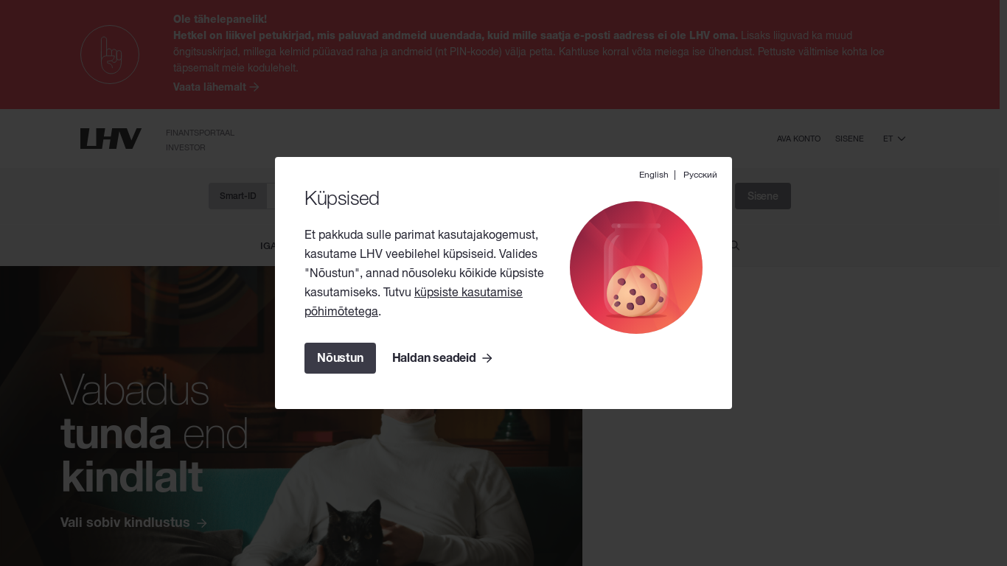Open küpsiste kasutamise põhimõtetega link
This screenshot has height=566, width=1007.
414,301
